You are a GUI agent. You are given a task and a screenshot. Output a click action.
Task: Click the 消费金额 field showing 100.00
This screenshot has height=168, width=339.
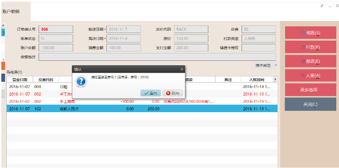[123, 47]
